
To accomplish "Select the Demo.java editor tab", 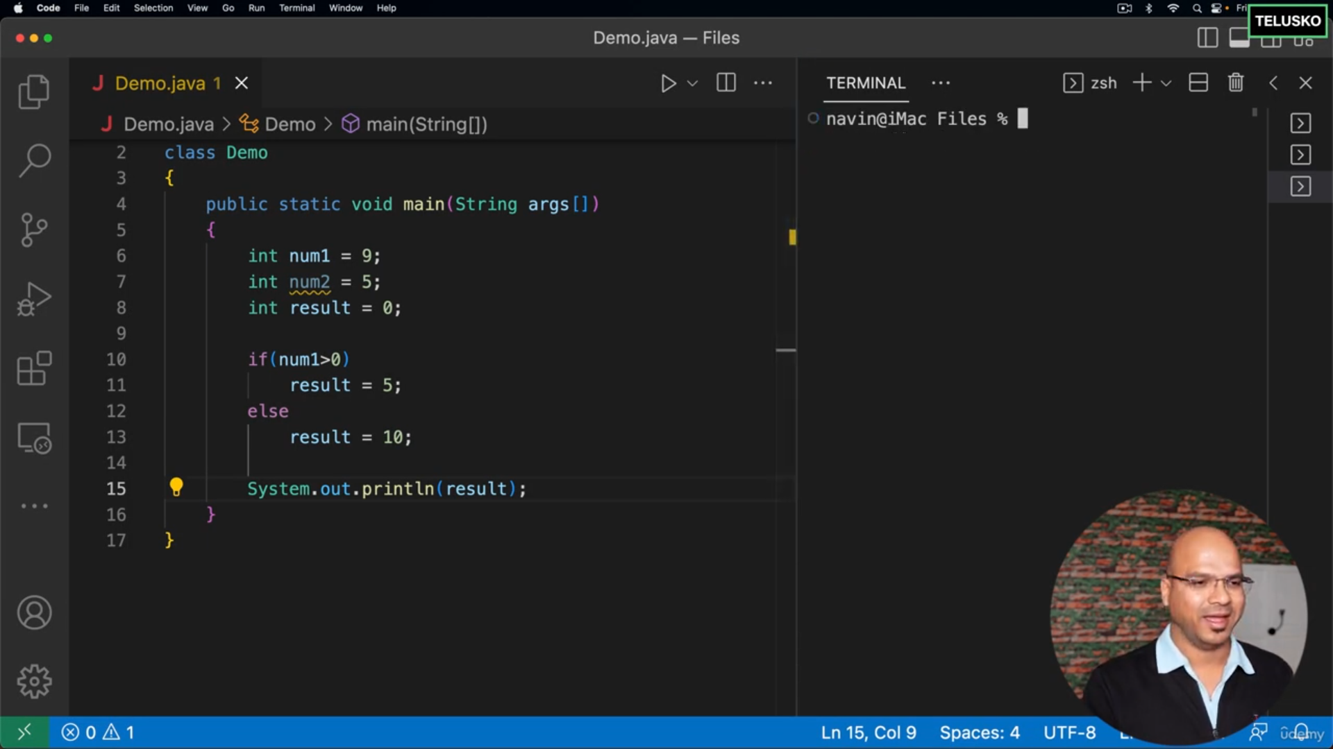I will coord(160,83).
